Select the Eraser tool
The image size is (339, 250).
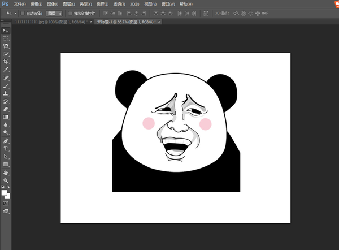[6, 109]
